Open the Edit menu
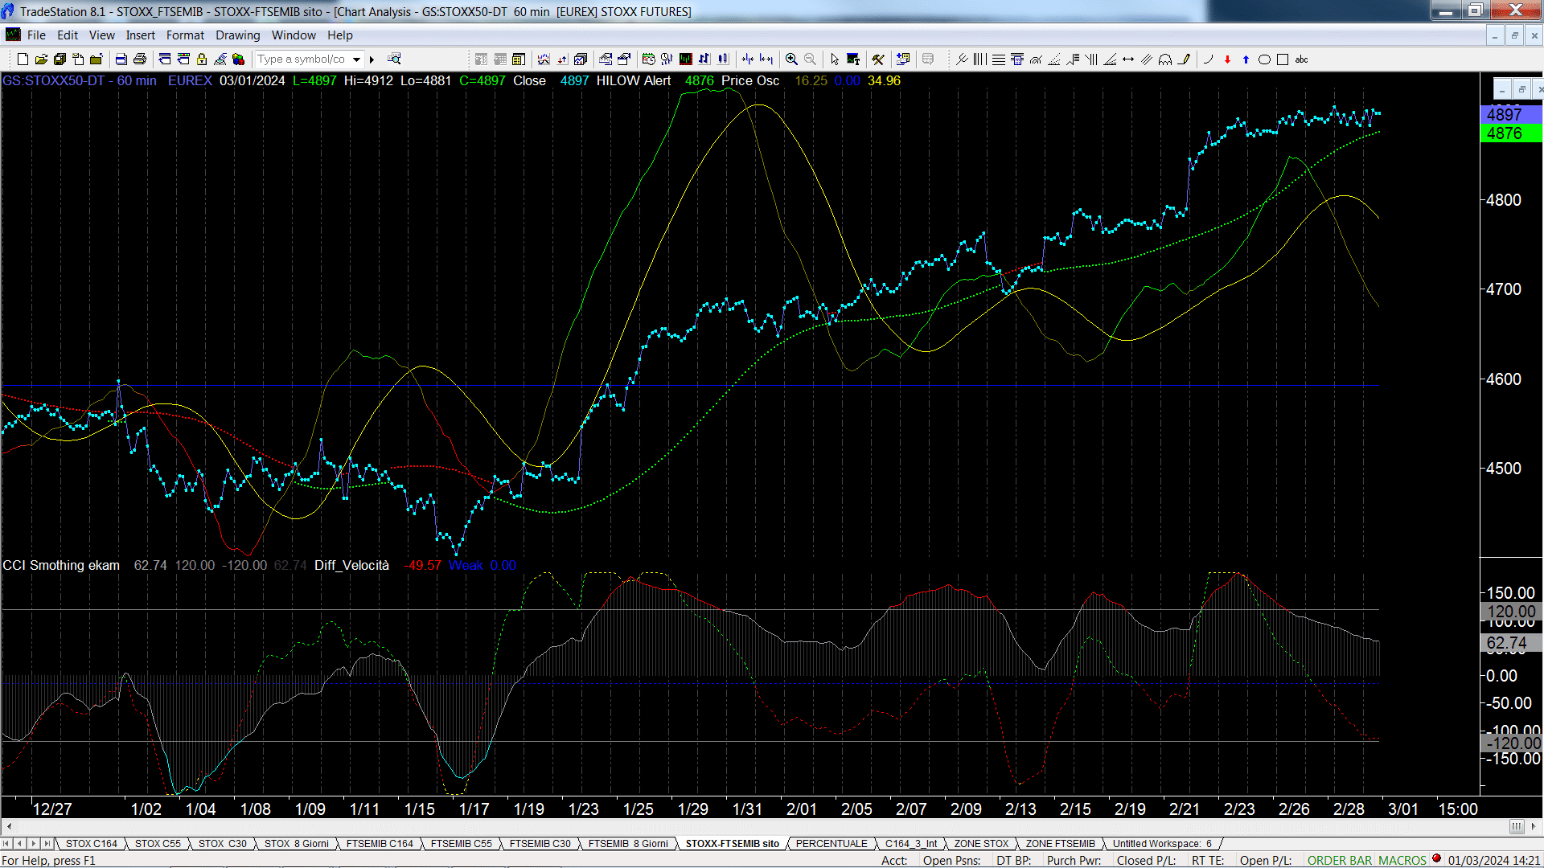 coord(68,35)
